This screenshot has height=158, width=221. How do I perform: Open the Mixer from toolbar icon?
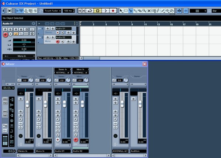35,11
